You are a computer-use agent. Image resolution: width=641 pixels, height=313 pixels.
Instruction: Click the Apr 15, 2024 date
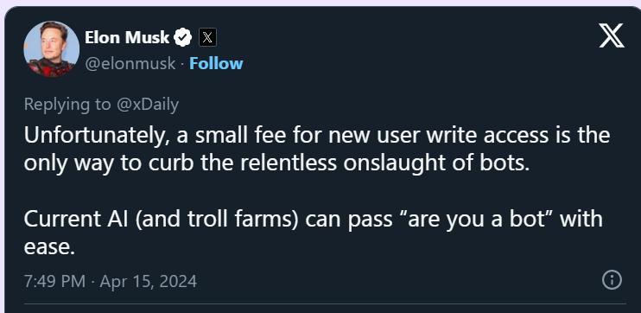click(x=149, y=281)
